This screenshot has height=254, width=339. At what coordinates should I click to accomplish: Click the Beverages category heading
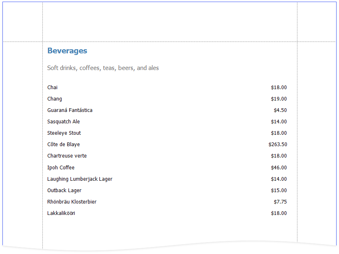tap(67, 51)
